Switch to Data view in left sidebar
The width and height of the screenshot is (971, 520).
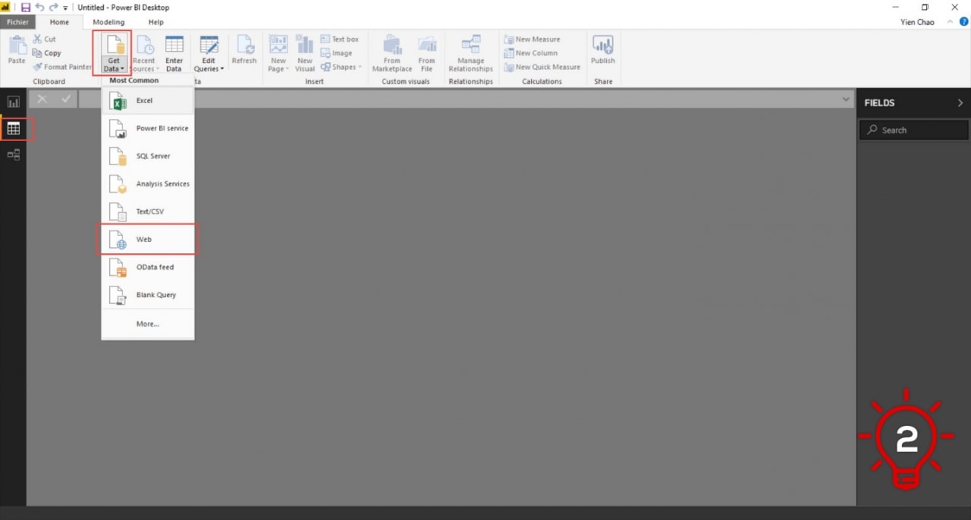[x=13, y=129]
